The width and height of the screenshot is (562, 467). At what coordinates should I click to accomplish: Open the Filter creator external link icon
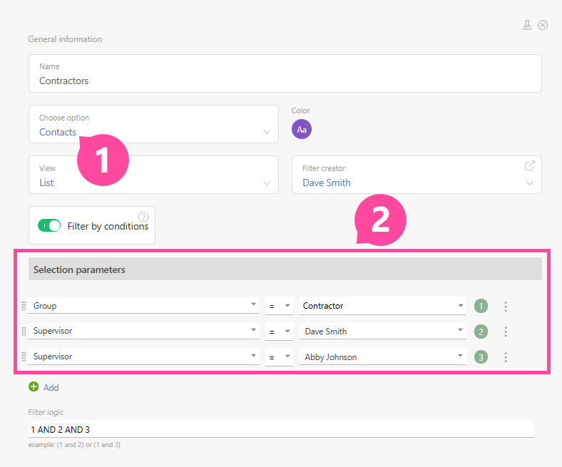click(x=530, y=165)
